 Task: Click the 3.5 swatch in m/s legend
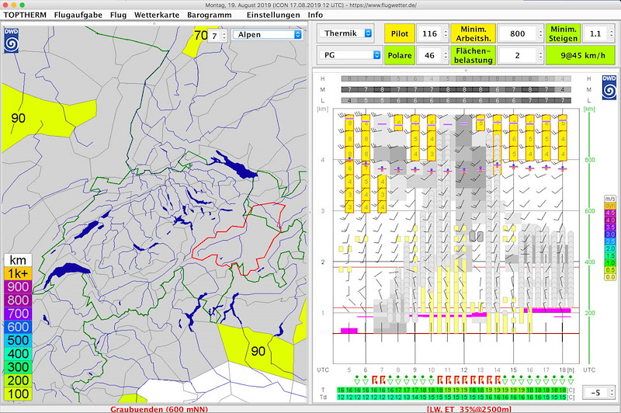point(610,227)
